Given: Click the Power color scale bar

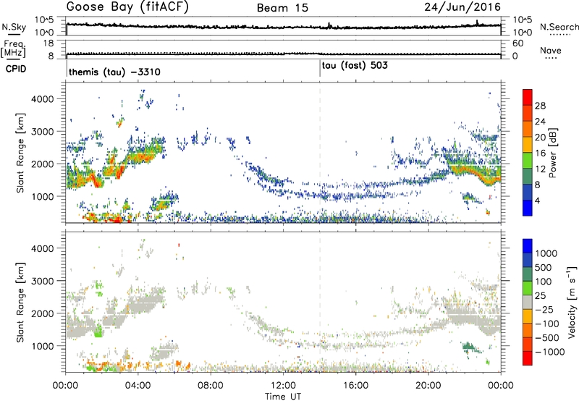Looking at the screenshot, I should point(528,153).
